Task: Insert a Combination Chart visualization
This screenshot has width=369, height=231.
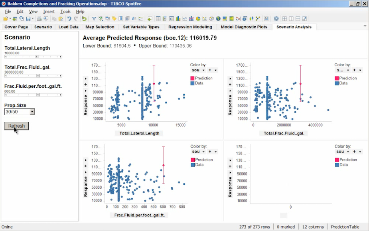Action: (x=191, y=19)
